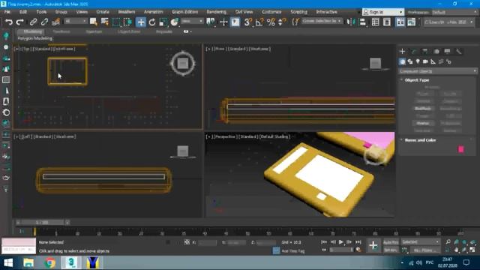480x270 pixels.
Task: Open the Workspaces Default dropdown
Action: (x=454, y=12)
